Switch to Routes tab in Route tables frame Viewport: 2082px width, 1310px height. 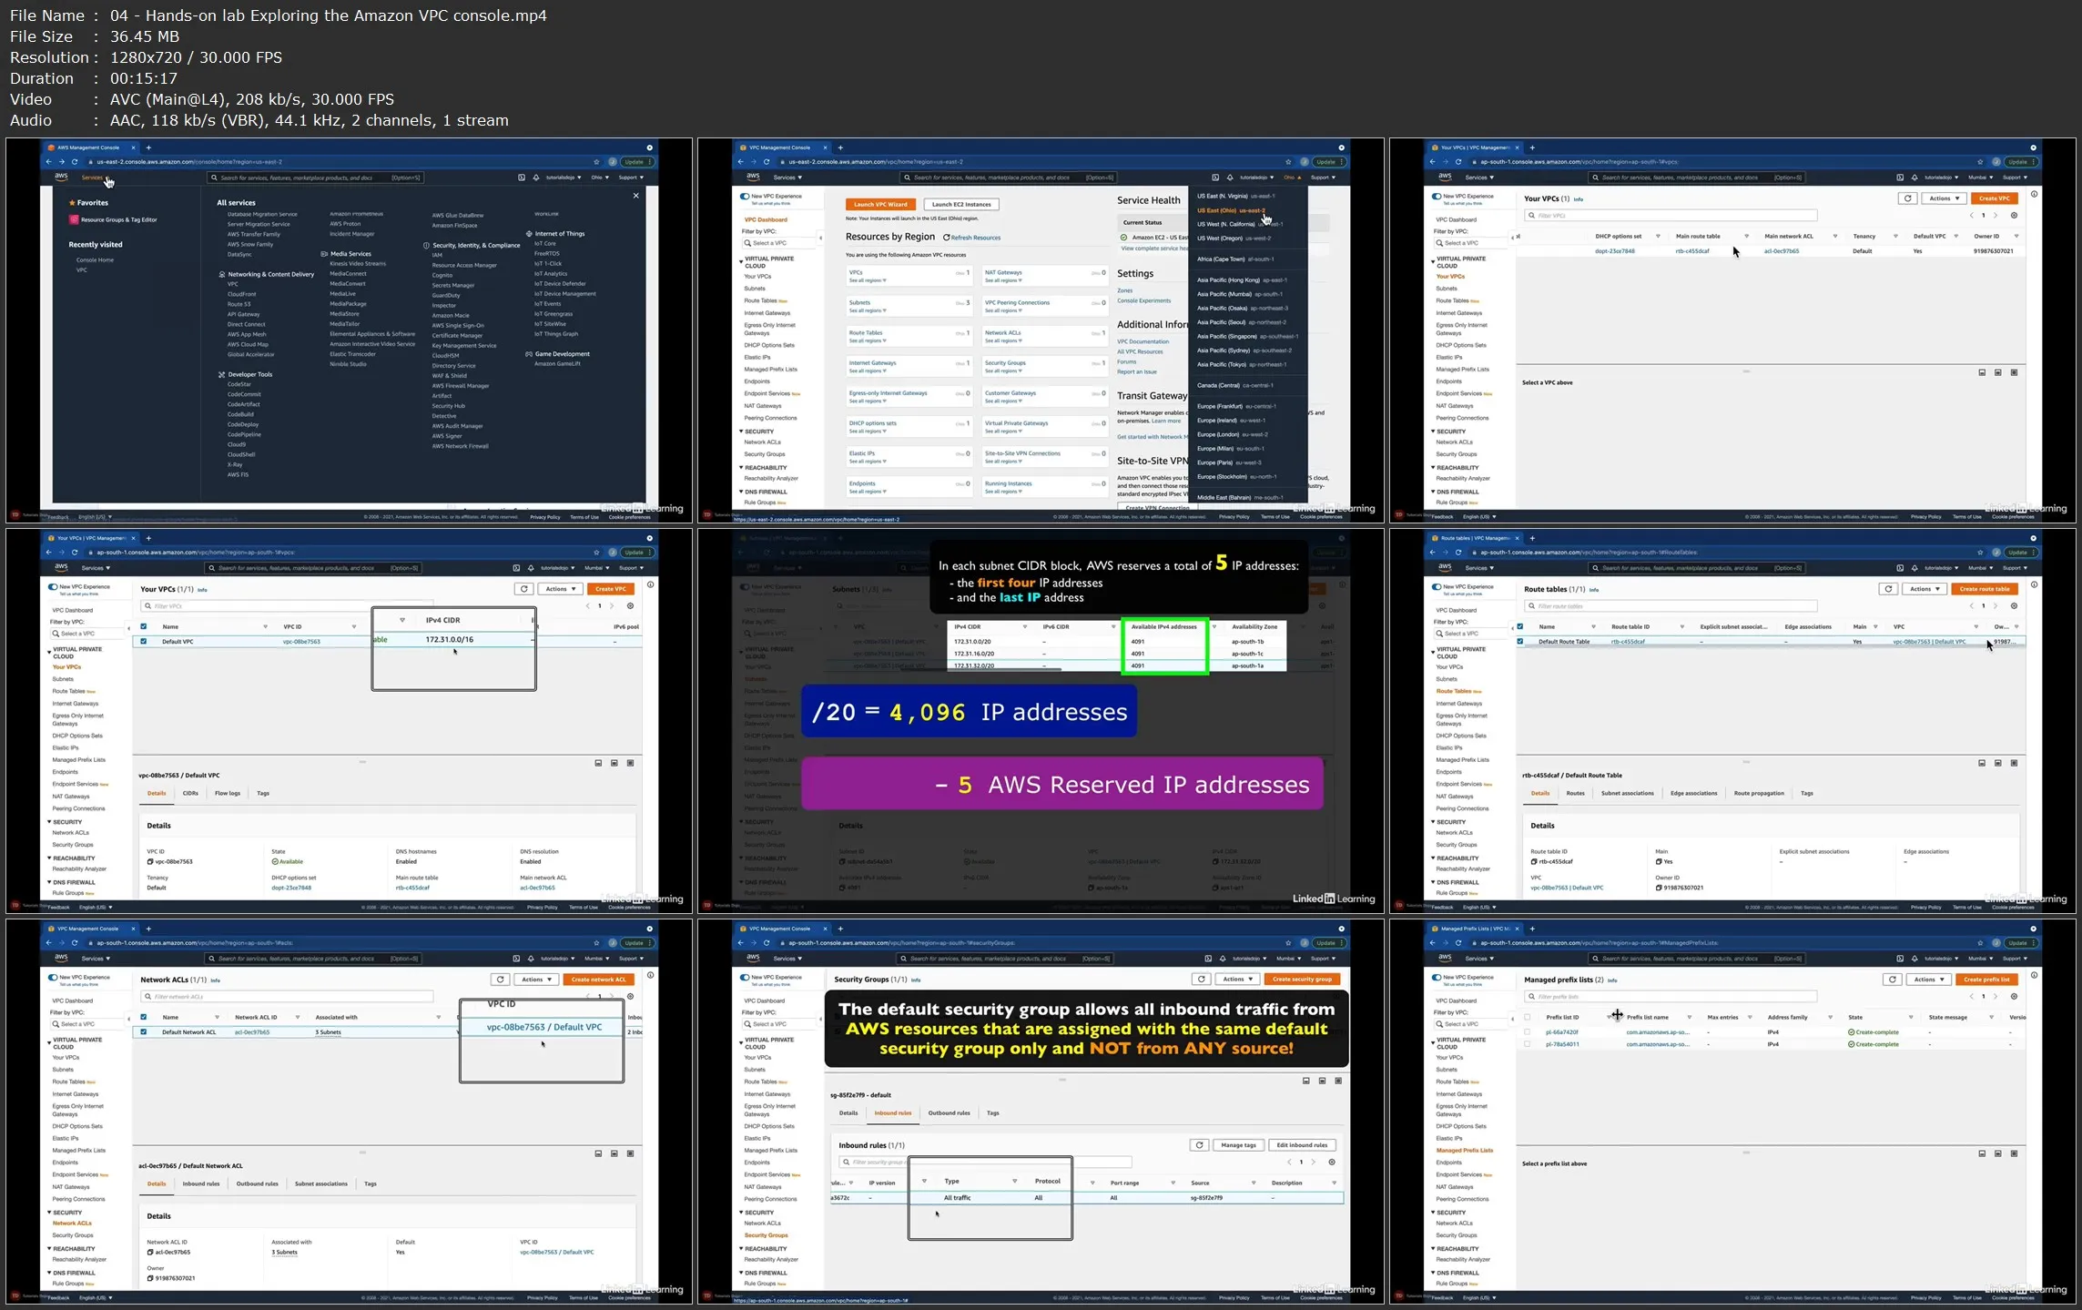[1575, 794]
